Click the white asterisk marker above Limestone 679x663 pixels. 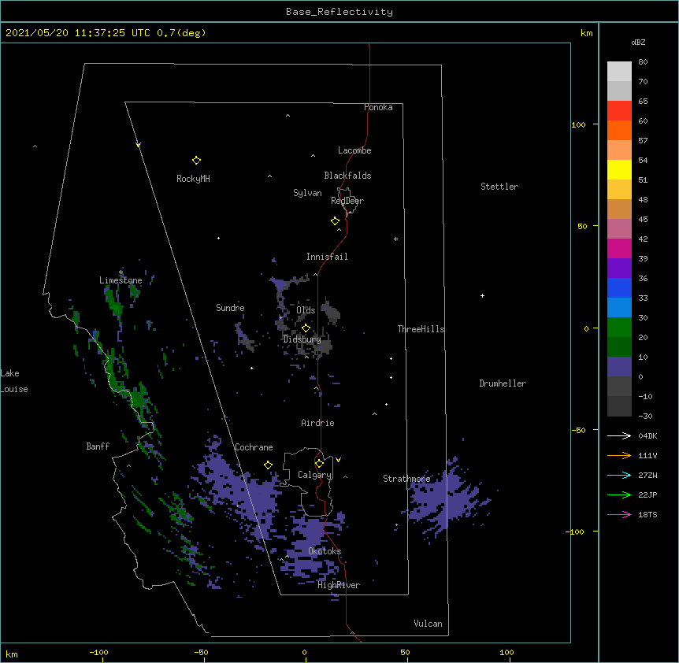click(121, 272)
